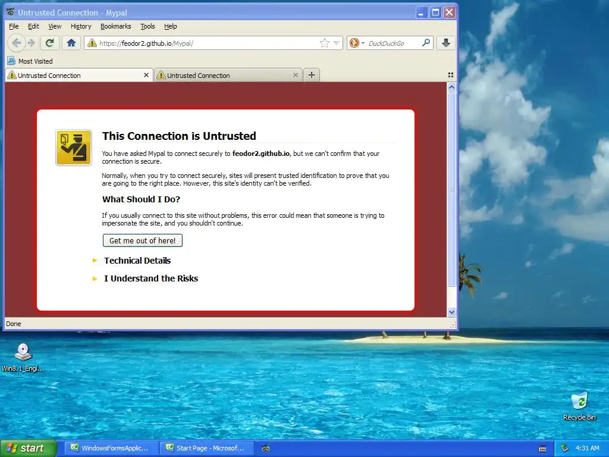
Task: Click the police officer warning image
Action: coord(74,148)
